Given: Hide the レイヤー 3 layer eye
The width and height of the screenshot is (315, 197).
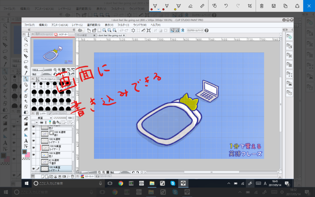Looking at the screenshot, I should (34, 141).
